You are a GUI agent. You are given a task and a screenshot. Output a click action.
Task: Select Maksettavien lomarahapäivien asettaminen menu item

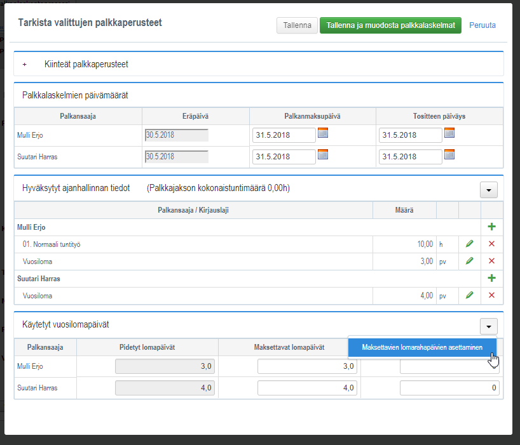(x=422, y=347)
